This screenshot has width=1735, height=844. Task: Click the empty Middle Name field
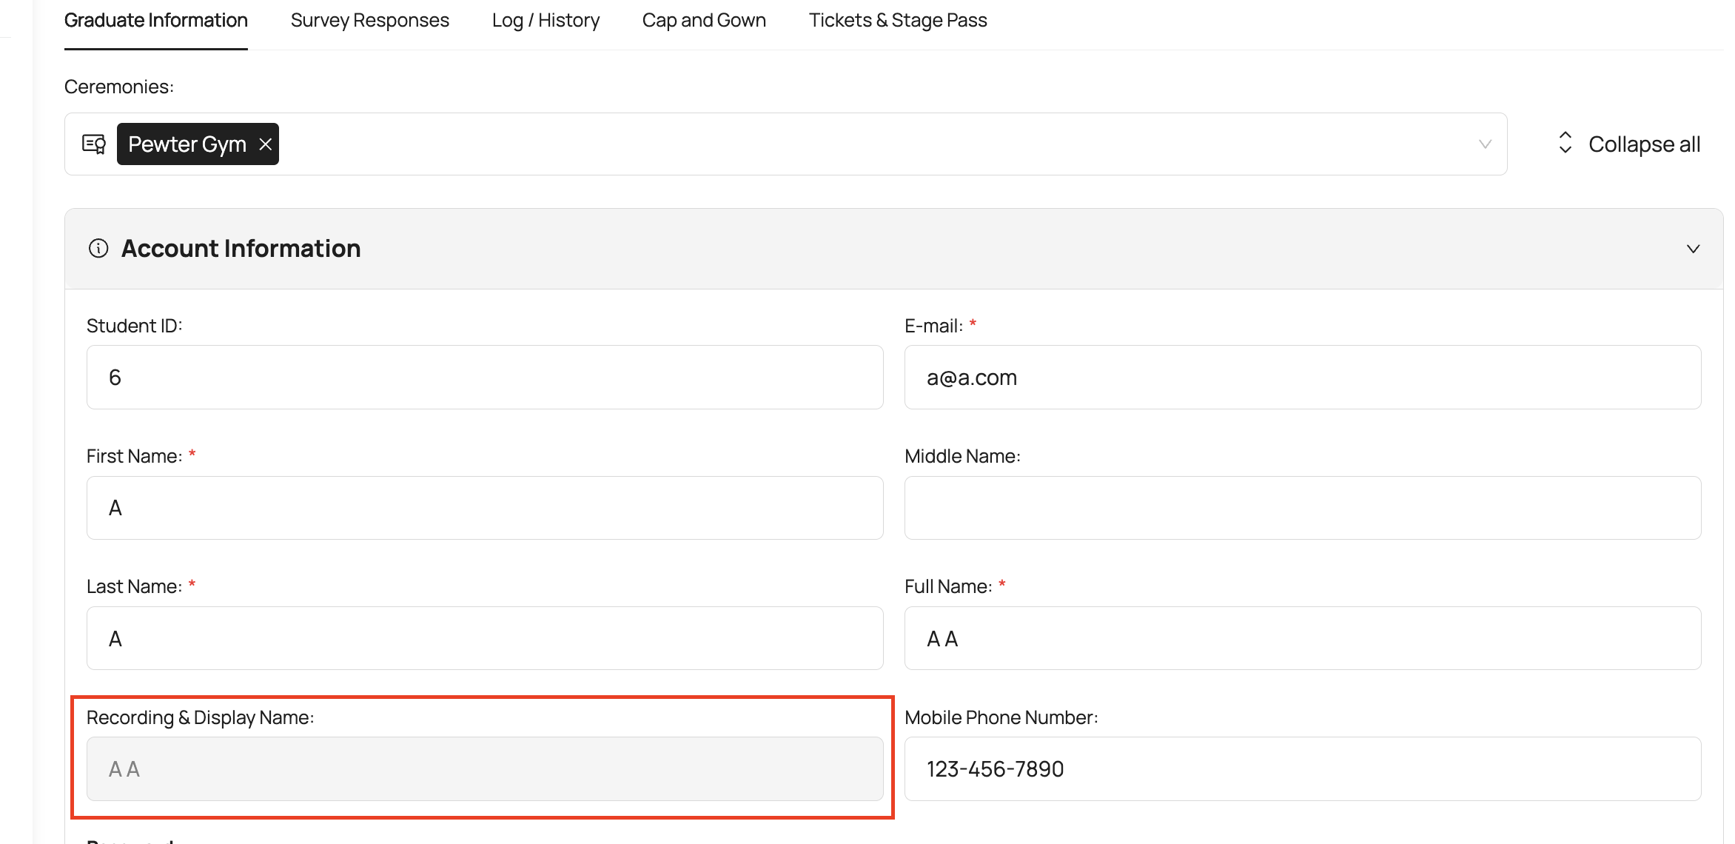pyautogui.click(x=1302, y=508)
